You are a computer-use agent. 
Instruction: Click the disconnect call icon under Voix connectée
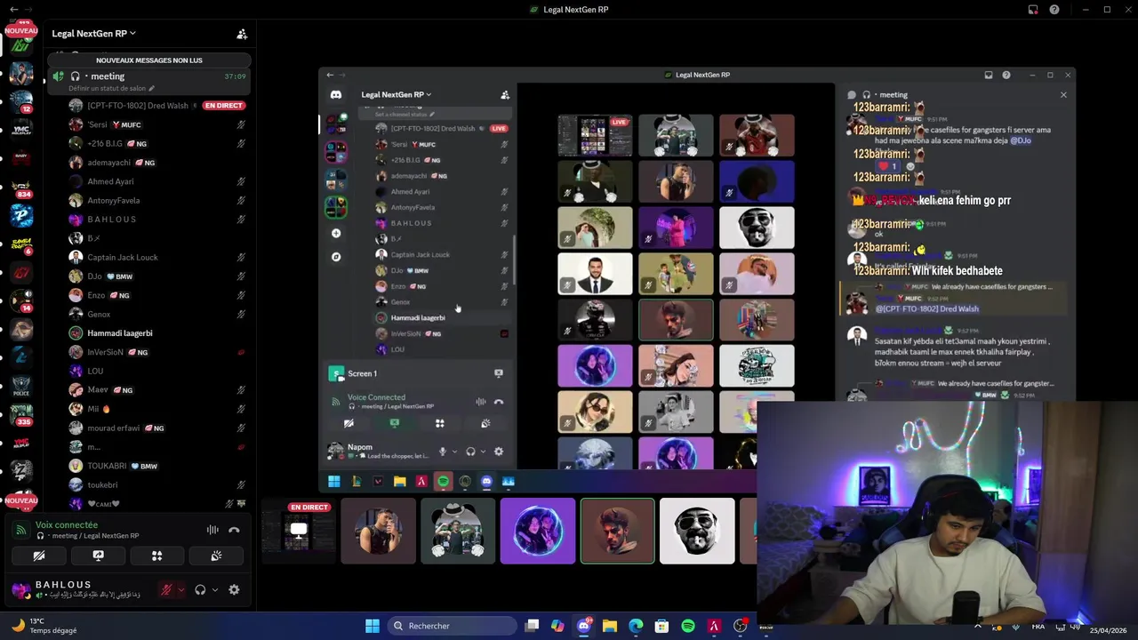coord(234,530)
